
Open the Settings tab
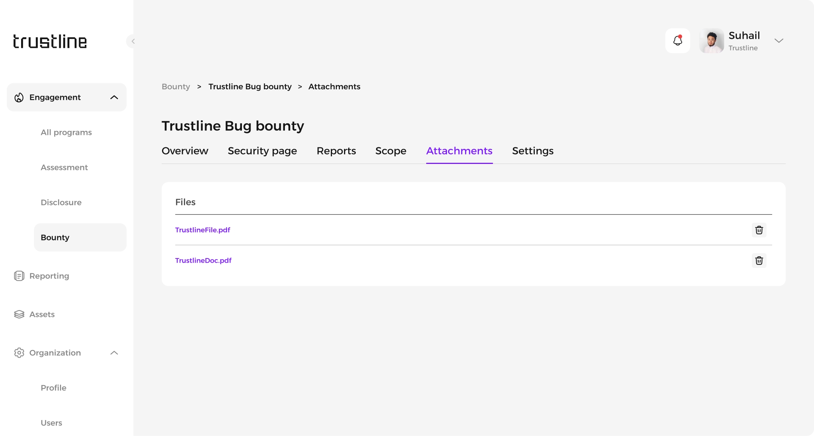click(x=532, y=151)
